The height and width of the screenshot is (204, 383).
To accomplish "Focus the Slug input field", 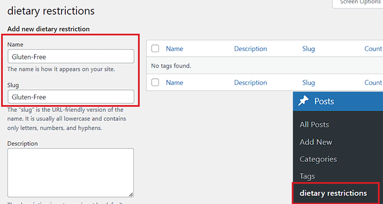I will click(x=71, y=97).
